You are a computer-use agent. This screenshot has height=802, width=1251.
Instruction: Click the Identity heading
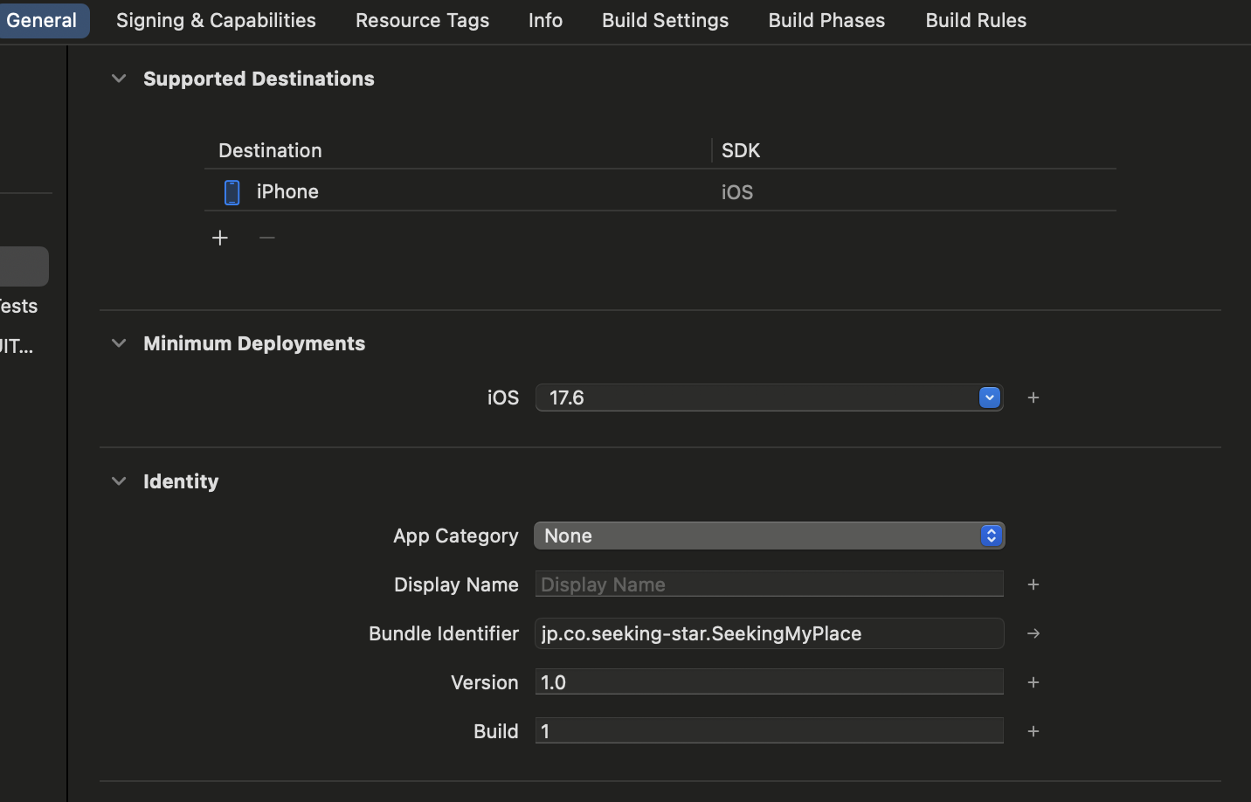point(181,481)
